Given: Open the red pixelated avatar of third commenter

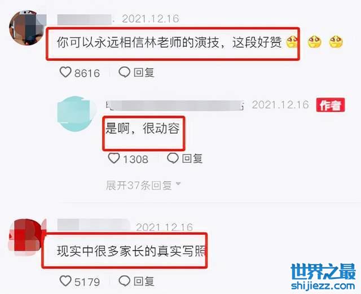Looking at the screenshot, I should coord(27,238).
